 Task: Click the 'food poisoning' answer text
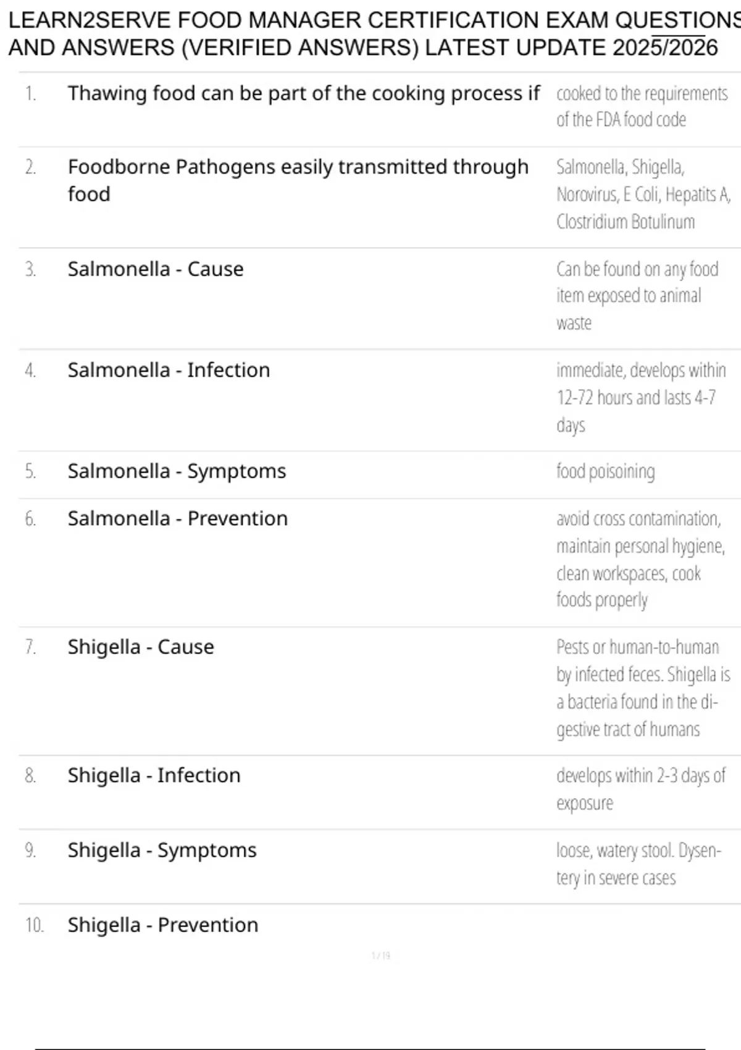[605, 471]
